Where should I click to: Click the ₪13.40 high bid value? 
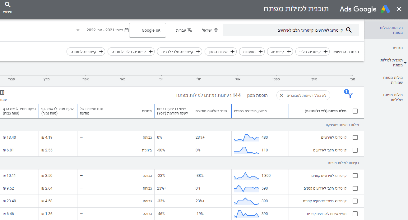point(9,137)
